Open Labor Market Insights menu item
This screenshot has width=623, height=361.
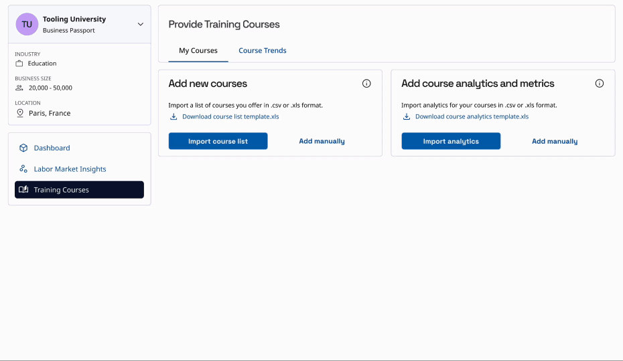(70, 169)
